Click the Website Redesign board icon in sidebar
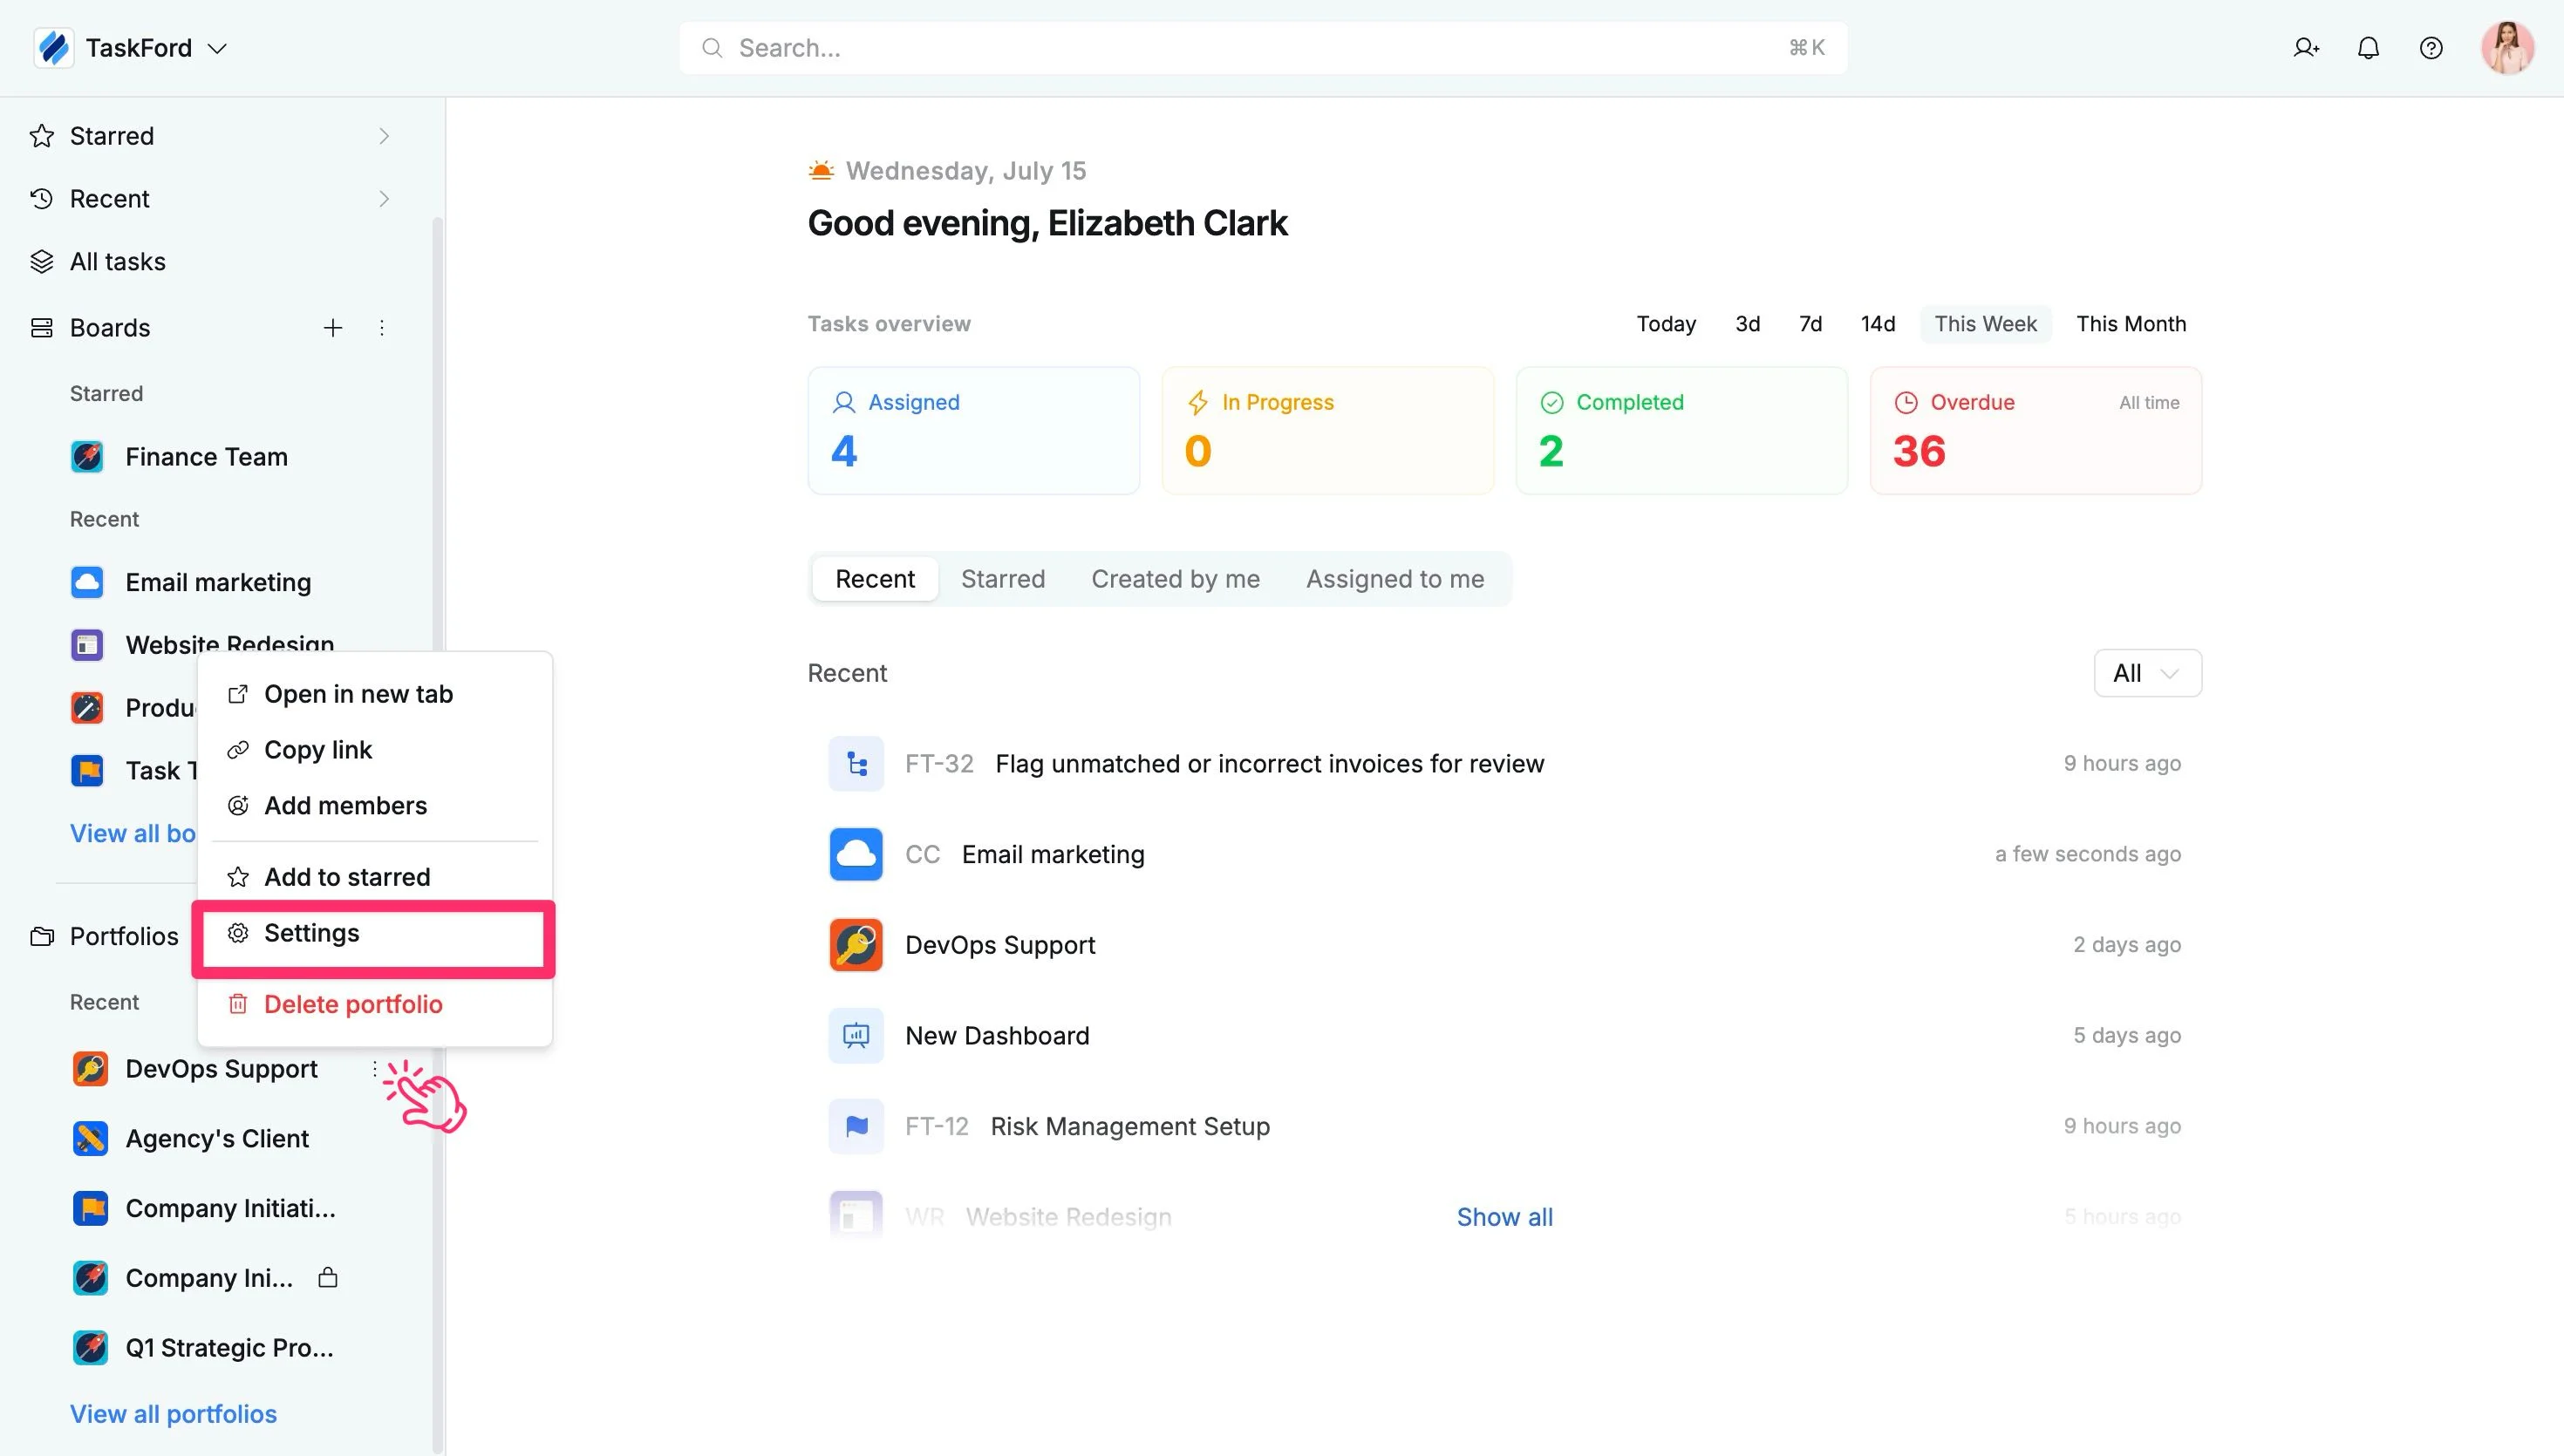 88,645
